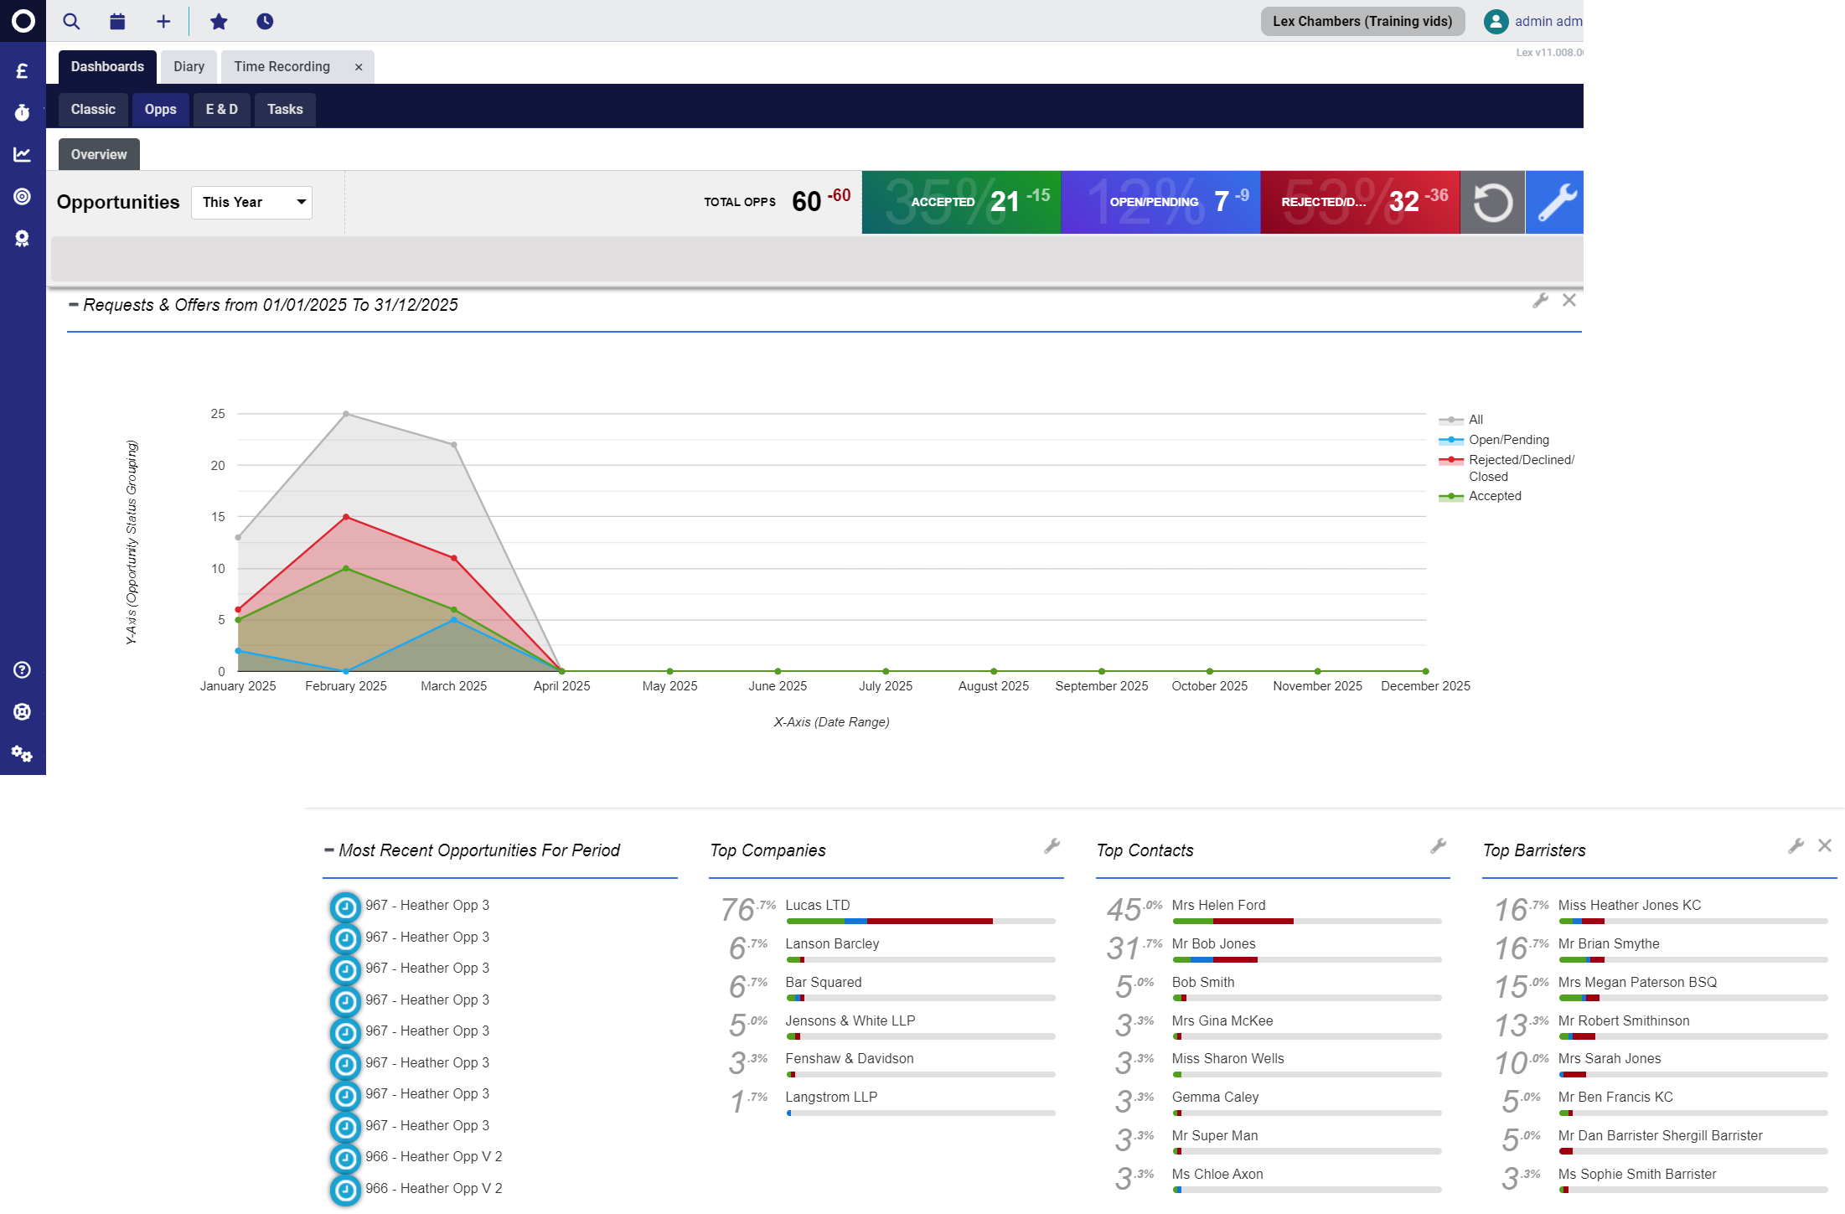The image size is (1845, 1214).
Task: Toggle the Open/Pending legend series
Action: [1507, 440]
